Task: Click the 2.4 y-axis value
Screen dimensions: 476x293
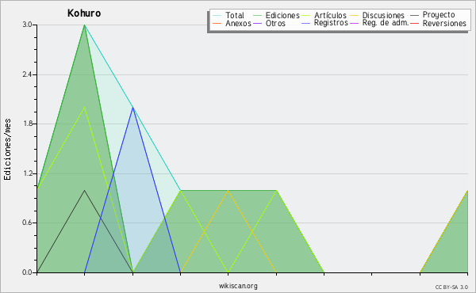Action: point(27,74)
